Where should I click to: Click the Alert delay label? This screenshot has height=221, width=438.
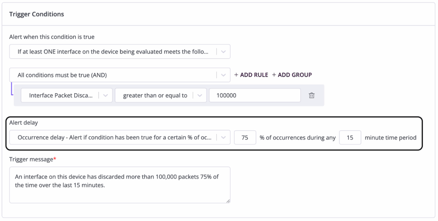pos(24,123)
